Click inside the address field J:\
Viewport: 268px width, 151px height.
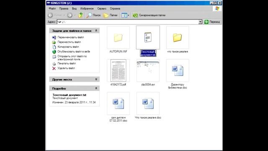click(128, 22)
